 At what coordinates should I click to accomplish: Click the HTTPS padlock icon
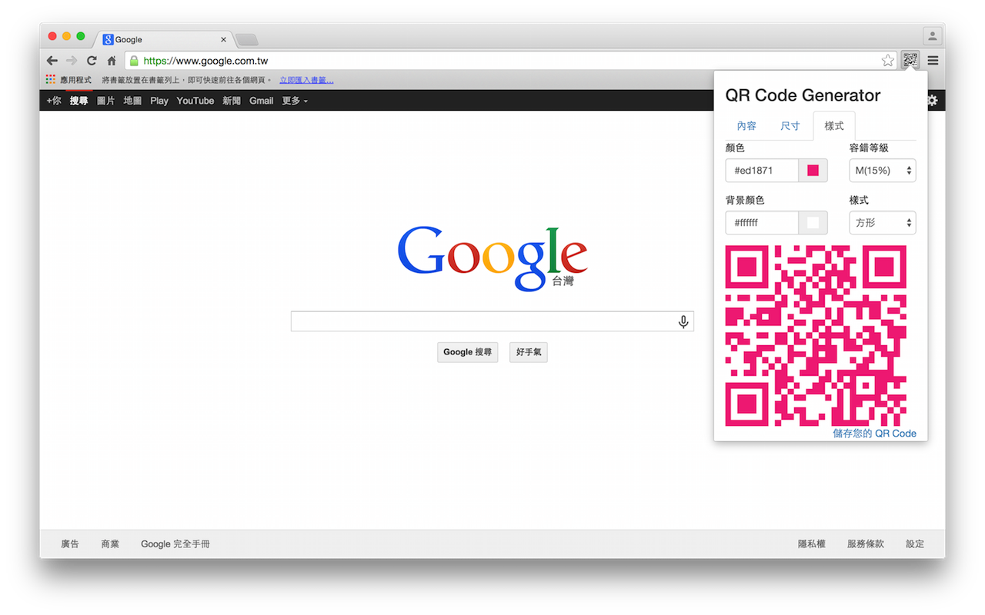click(132, 60)
